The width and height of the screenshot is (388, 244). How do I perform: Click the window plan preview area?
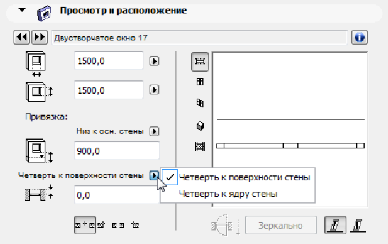290,129
